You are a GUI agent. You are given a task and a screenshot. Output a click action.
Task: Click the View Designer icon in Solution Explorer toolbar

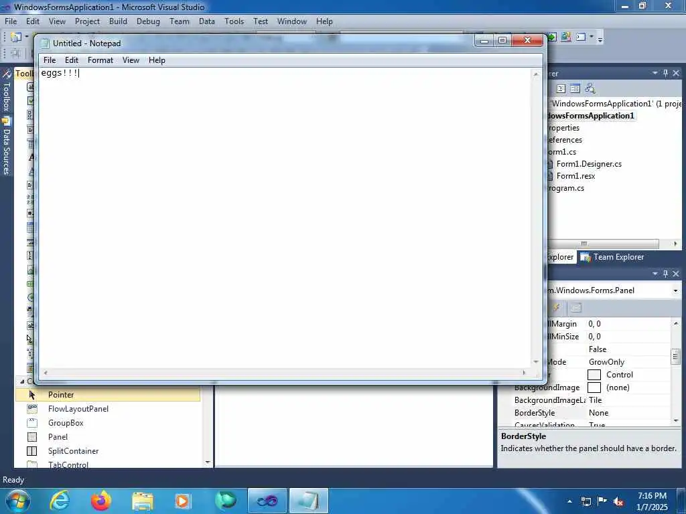click(x=575, y=89)
